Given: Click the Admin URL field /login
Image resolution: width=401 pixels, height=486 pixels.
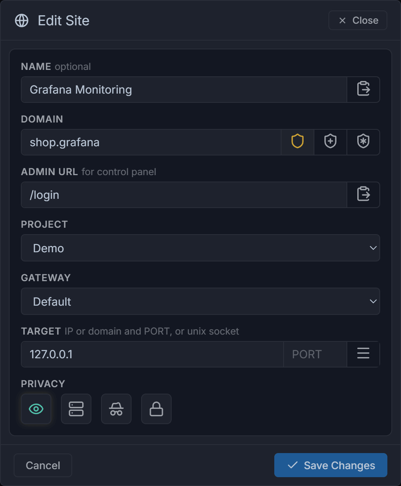Looking at the screenshot, I should click(x=184, y=194).
